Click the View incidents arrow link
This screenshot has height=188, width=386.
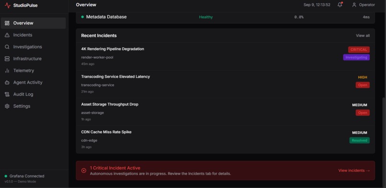point(354,170)
